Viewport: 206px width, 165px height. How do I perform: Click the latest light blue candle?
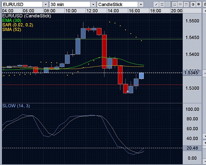coord(141,76)
